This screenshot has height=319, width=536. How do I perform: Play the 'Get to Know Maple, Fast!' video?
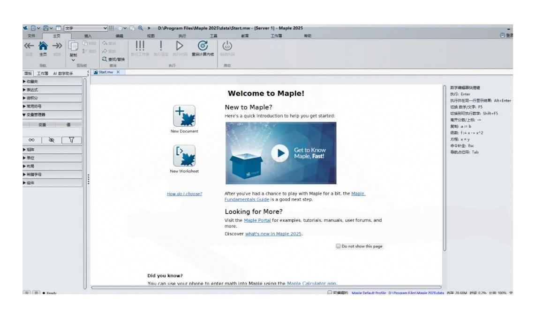pos(280,153)
